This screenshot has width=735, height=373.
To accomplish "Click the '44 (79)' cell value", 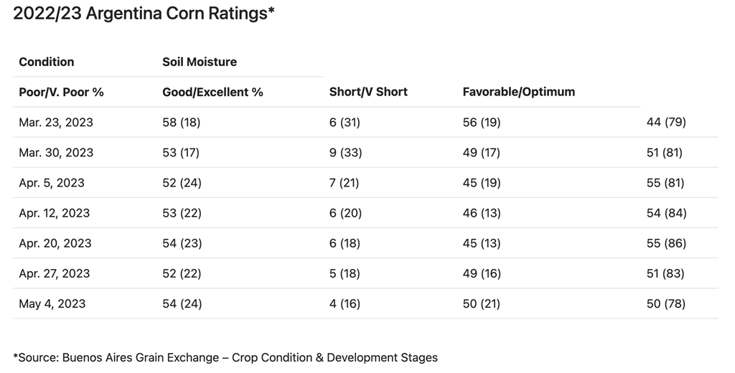I will pos(666,123).
